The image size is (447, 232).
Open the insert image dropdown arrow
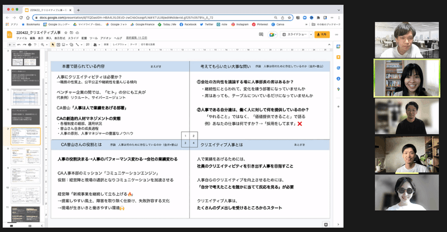66,45
